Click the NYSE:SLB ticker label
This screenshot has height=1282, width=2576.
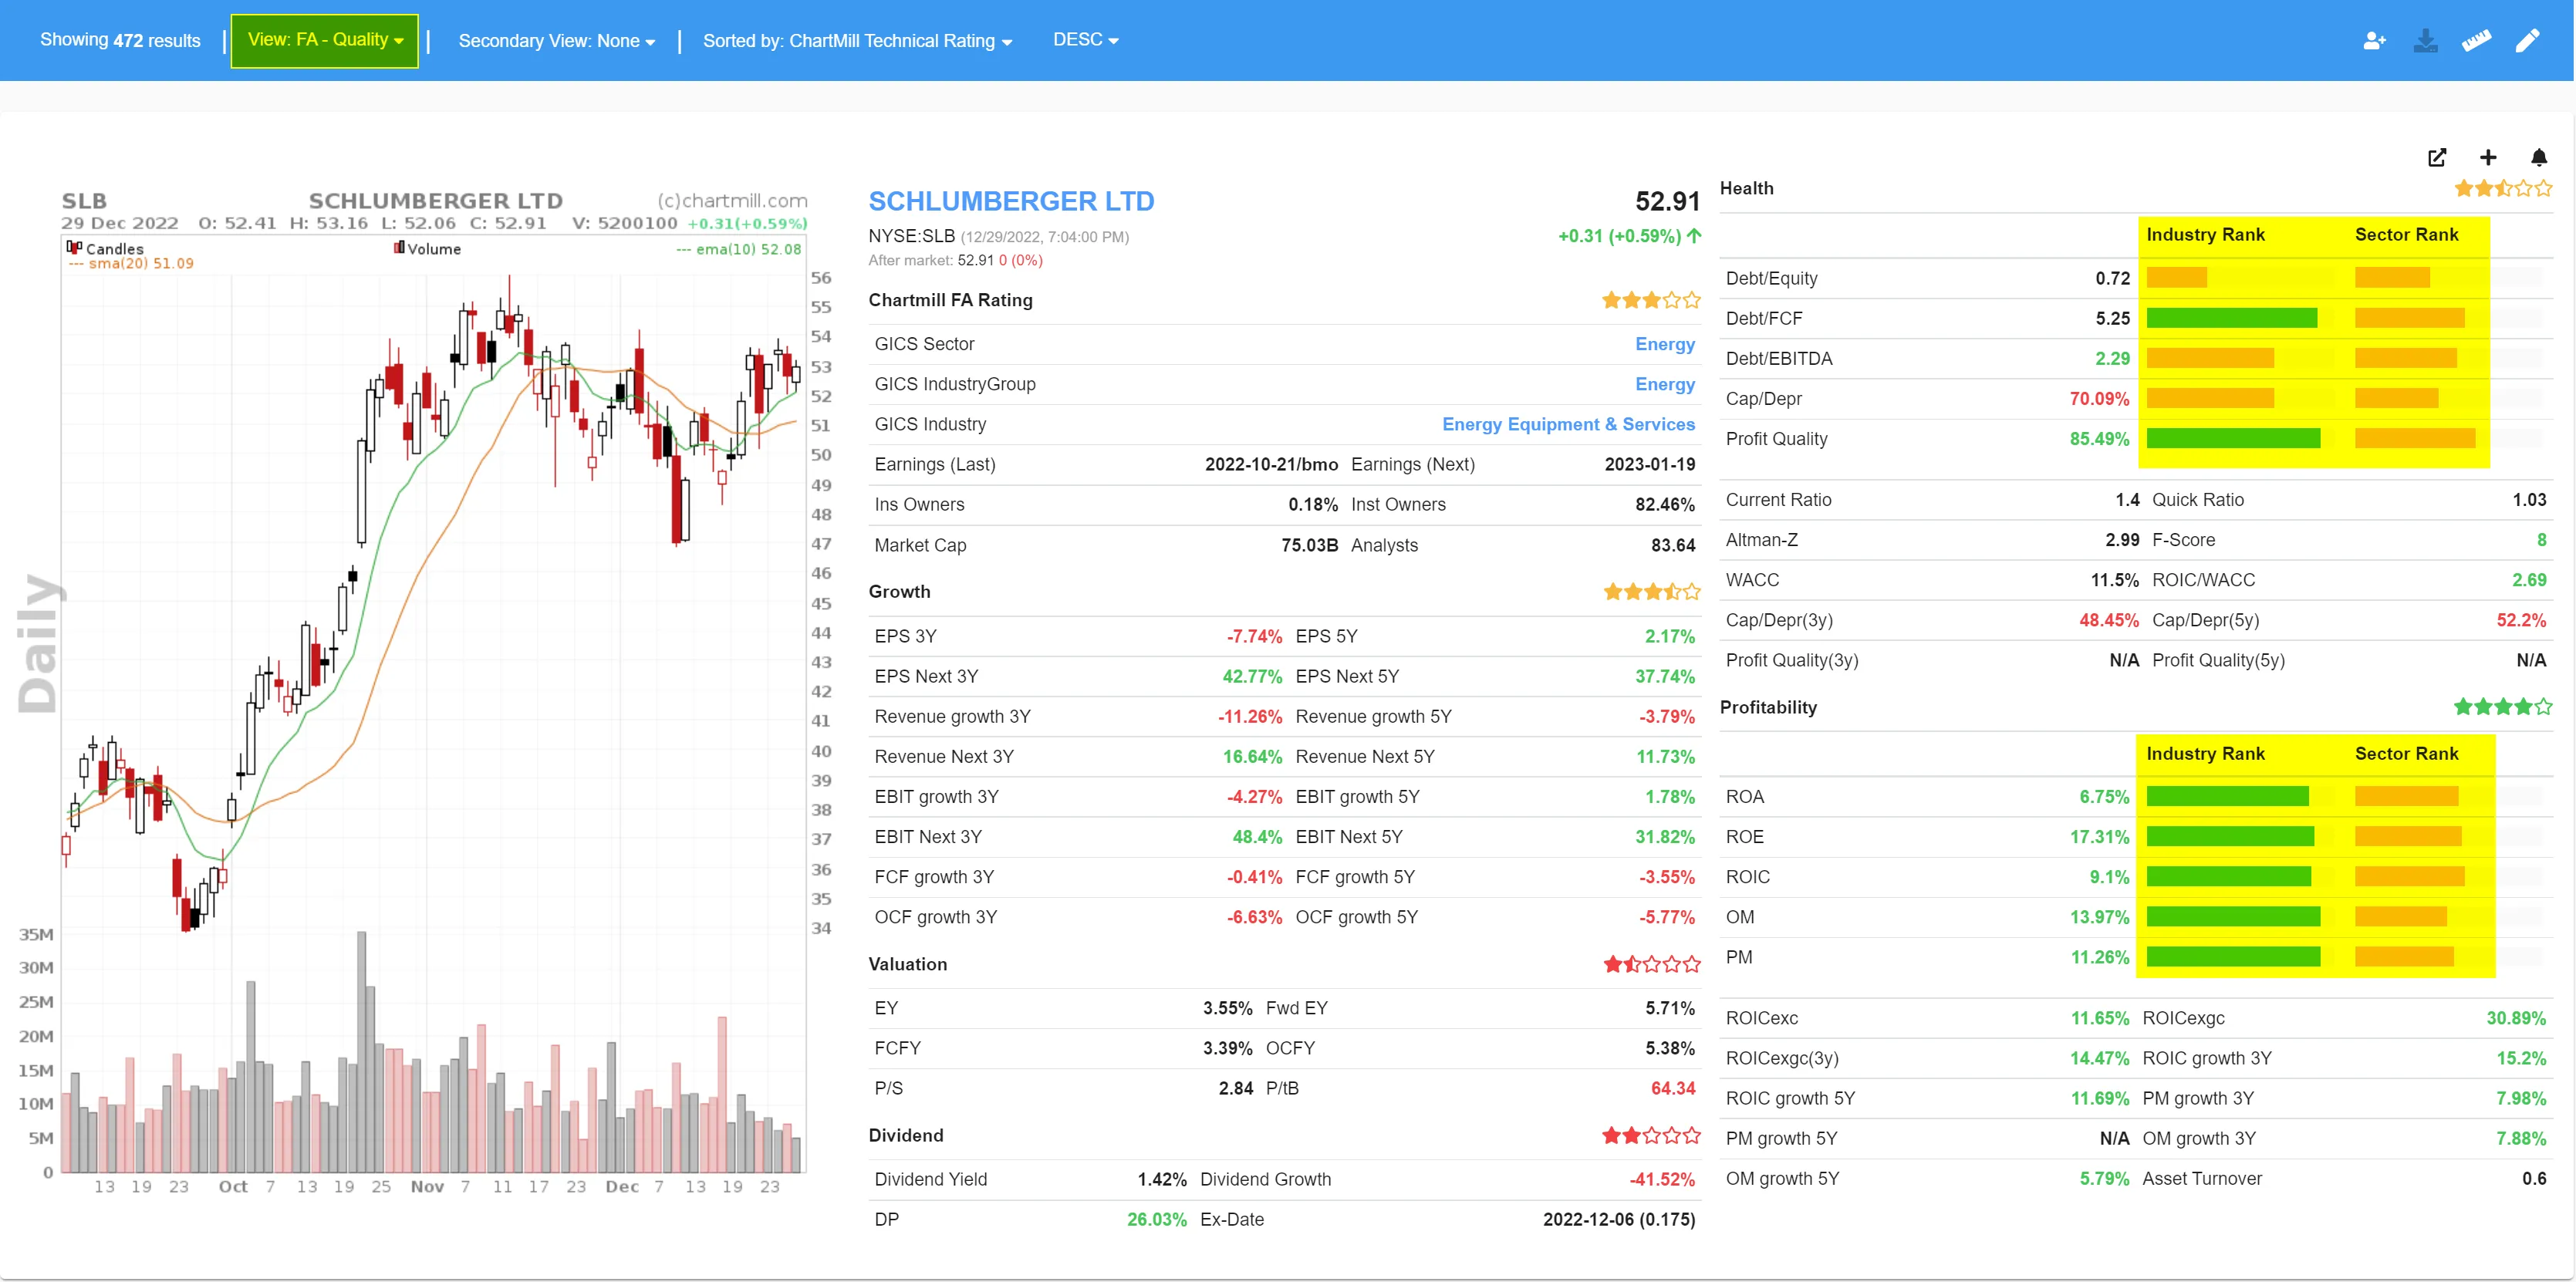click(911, 236)
